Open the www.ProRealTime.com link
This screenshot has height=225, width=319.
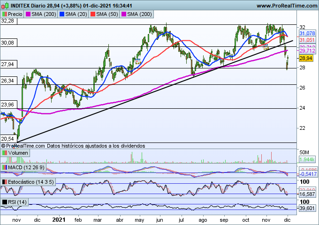[x=287, y=6]
